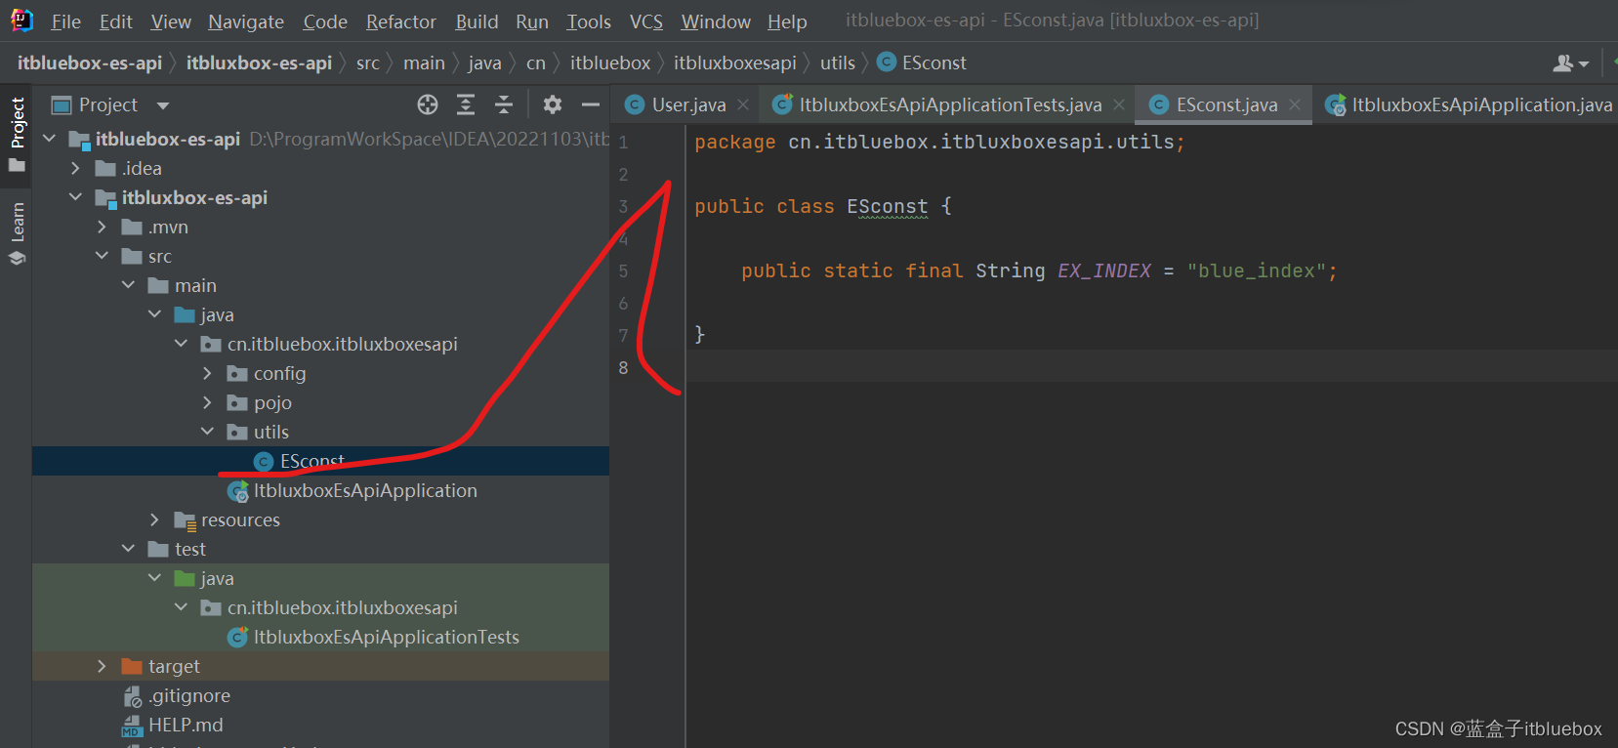Open the Navigate menu

[246, 21]
